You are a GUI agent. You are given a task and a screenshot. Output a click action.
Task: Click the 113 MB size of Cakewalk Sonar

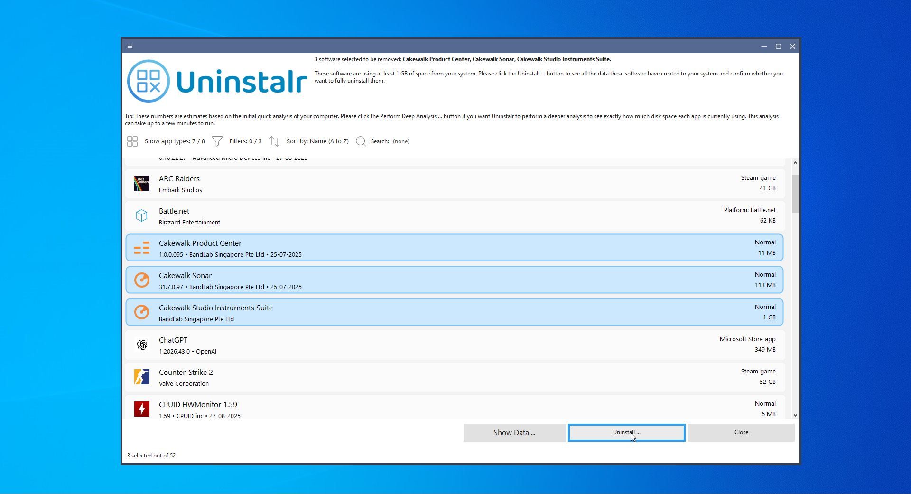pyautogui.click(x=765, y=285)
